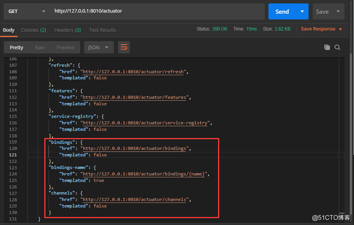
Task: Open the search in response icon
Action: coord(337,47)
